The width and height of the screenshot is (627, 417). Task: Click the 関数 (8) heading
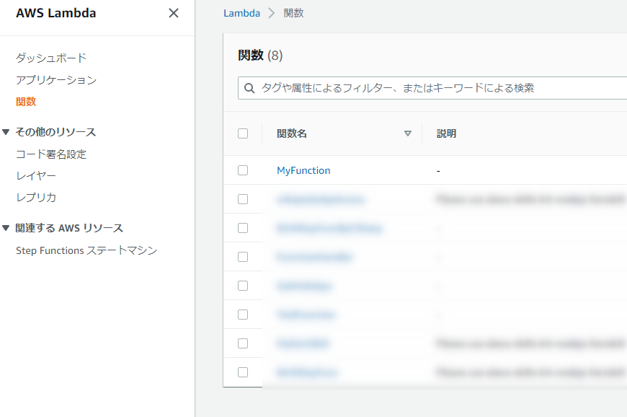click(260, 56)
